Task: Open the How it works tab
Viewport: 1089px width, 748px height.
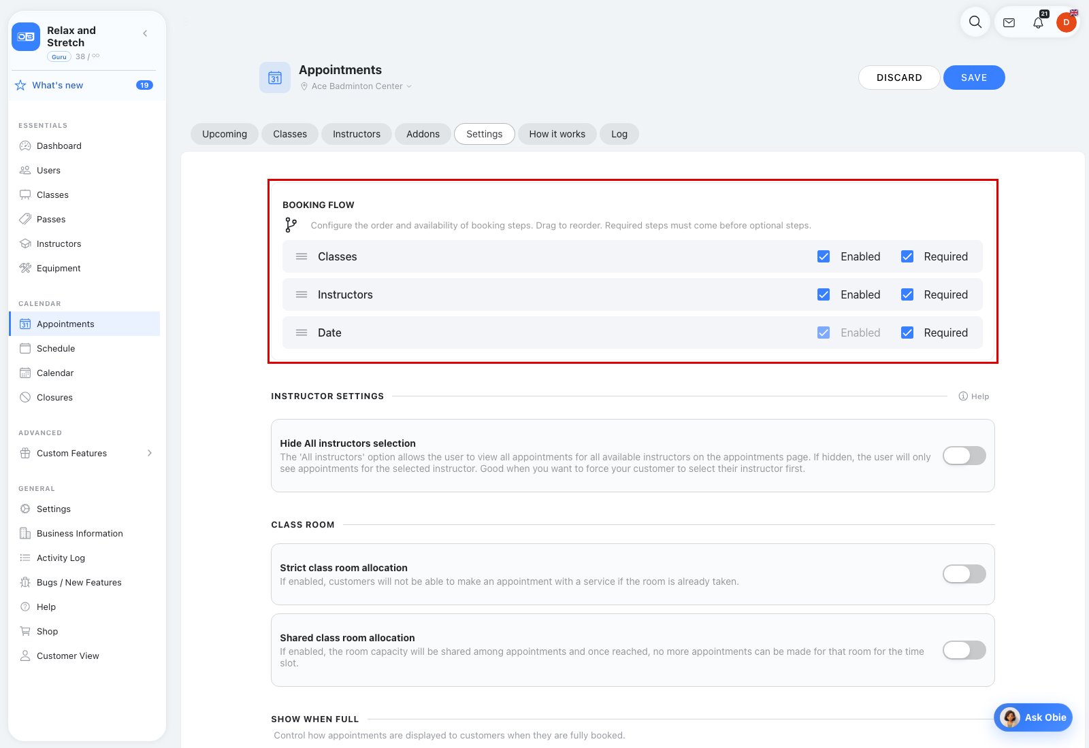Action: (x=557, y=134)
